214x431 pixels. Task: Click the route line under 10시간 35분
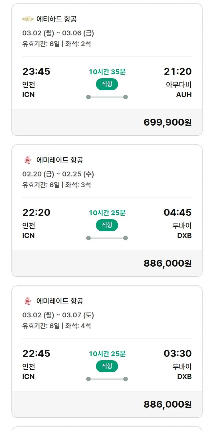[x=107, y=97]
